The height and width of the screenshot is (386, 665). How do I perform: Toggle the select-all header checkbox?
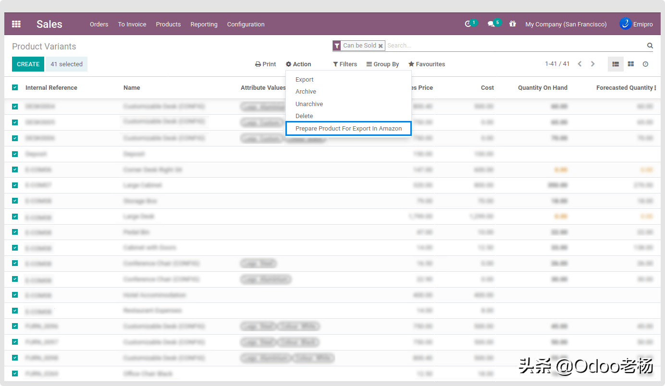pyautogui.click(x=15, y=87)
